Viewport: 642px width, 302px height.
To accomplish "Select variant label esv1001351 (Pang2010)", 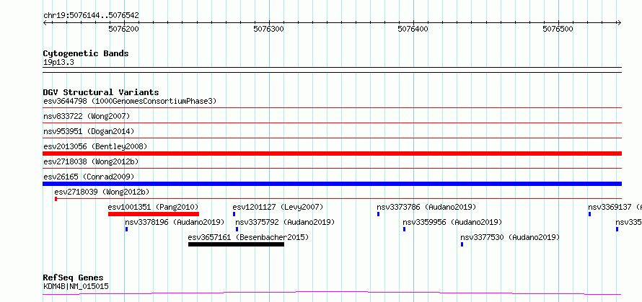I will coord(153,207).
